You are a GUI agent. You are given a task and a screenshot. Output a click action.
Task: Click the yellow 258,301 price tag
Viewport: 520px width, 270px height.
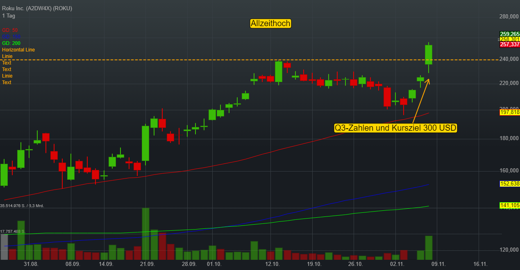point(510,39)
